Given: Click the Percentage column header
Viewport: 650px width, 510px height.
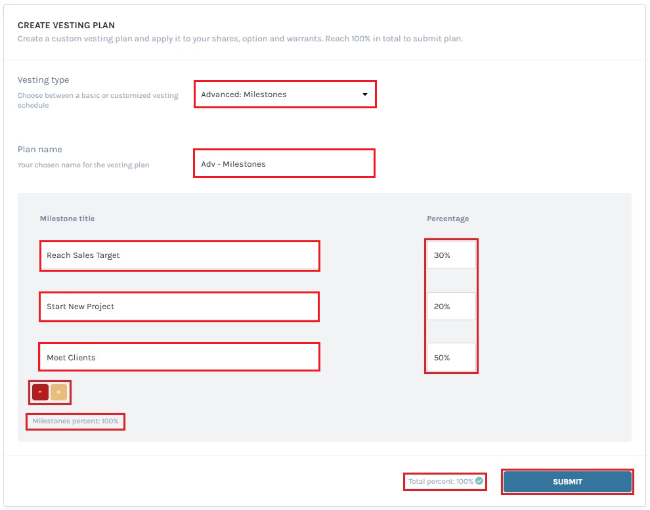Looking at the screenshot, I should coord(448,219).
